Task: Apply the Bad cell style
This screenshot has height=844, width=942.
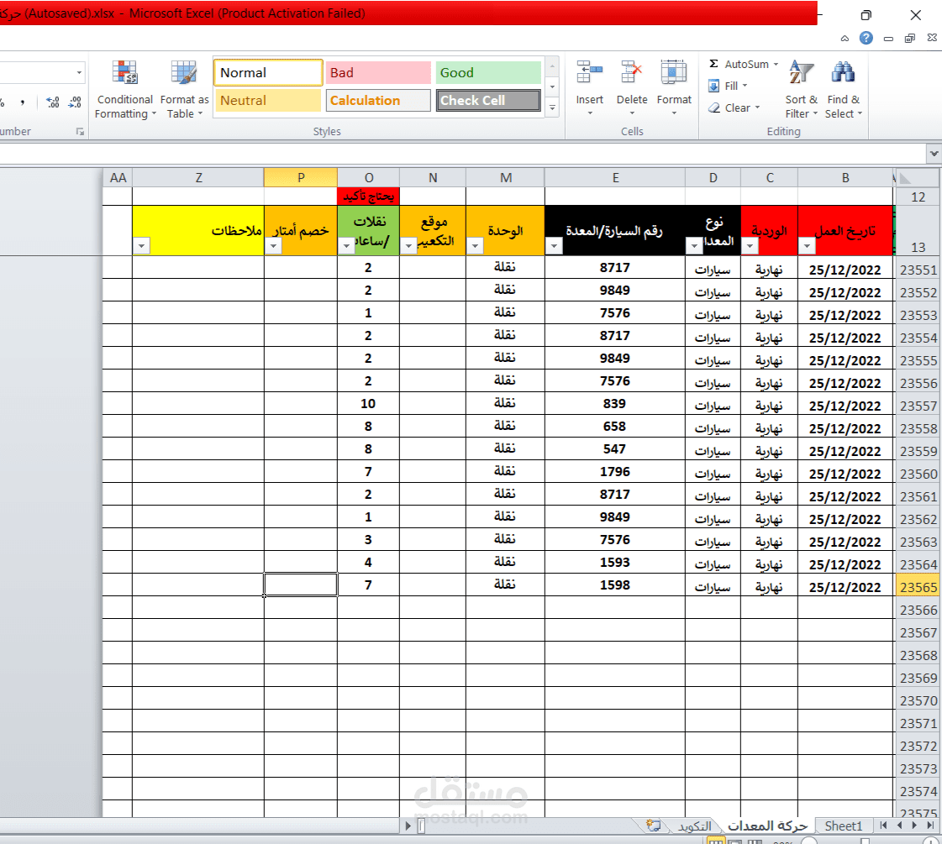Action: point(378,72)
